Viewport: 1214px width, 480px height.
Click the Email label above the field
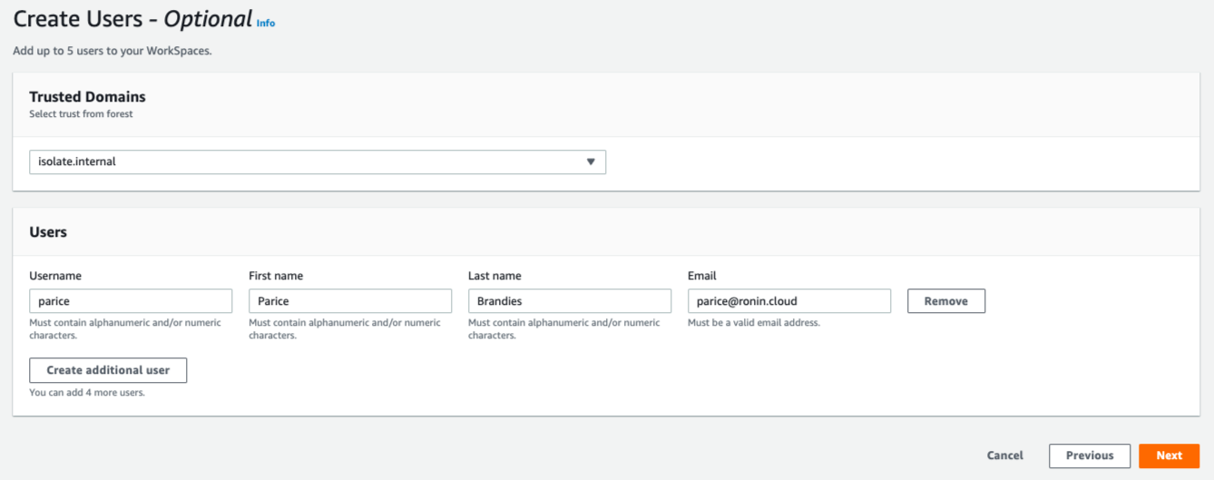702,276
